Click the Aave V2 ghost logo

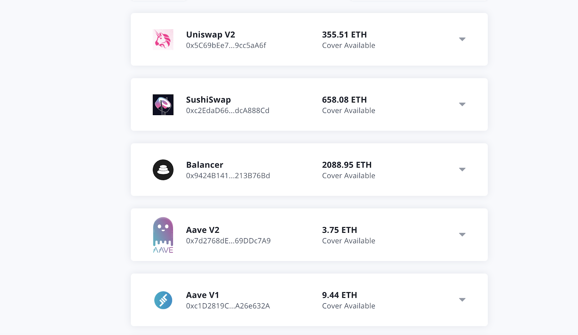coord(163,235)
